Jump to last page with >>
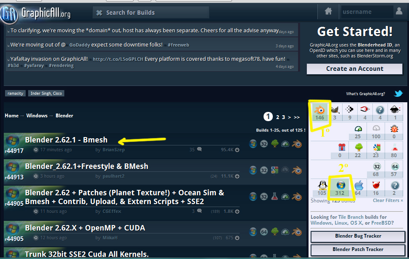The width and height of the screenshot is (409, 259). [297, 117]
